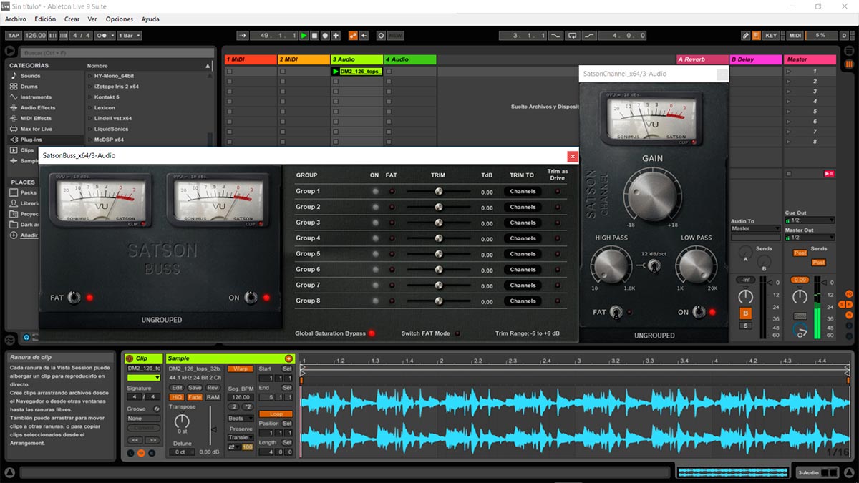Screen dimensions: 859x483
Task: Adjust the Group 8 trim slider
Action: [x=439, y=301]
